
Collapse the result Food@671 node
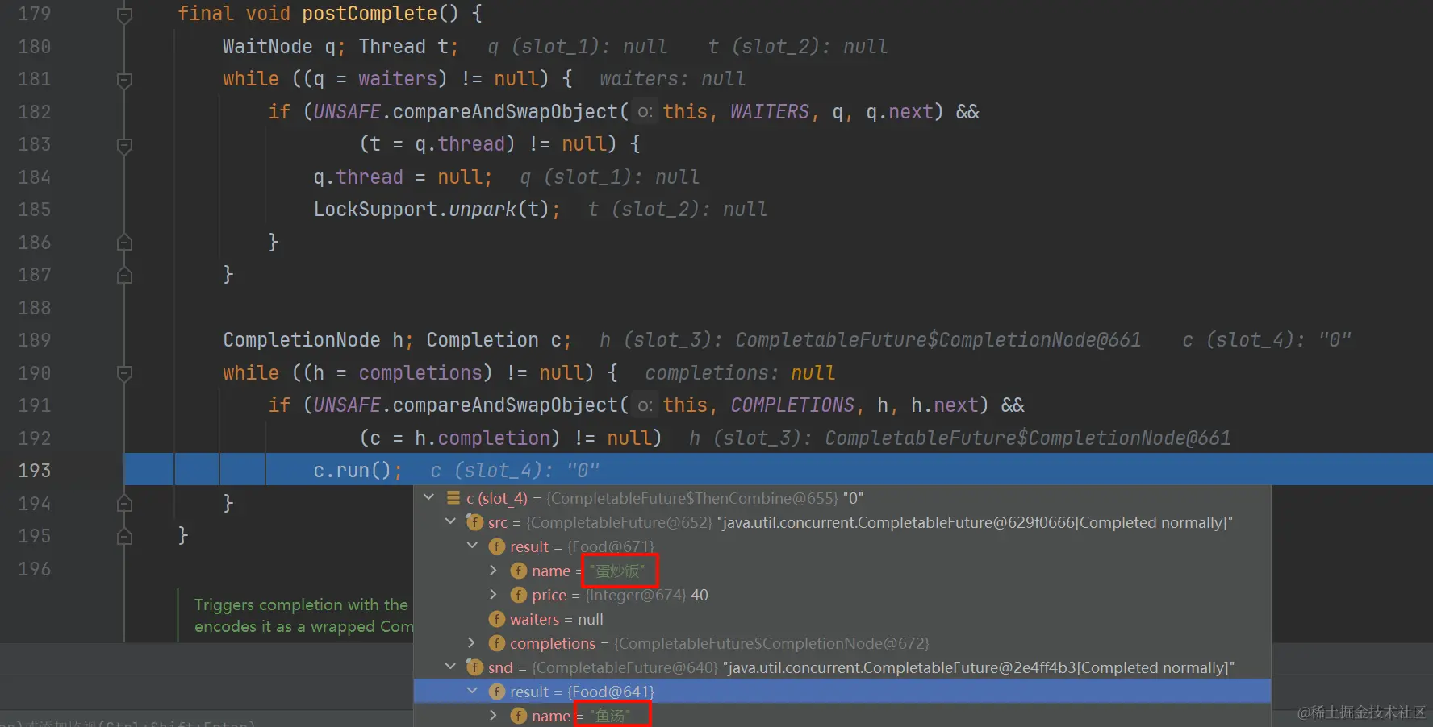[x=473, y=546]
